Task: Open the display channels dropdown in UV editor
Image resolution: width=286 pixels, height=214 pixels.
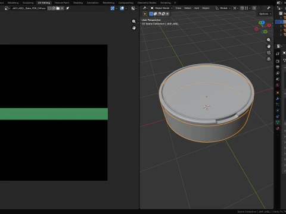Action: 134,8
